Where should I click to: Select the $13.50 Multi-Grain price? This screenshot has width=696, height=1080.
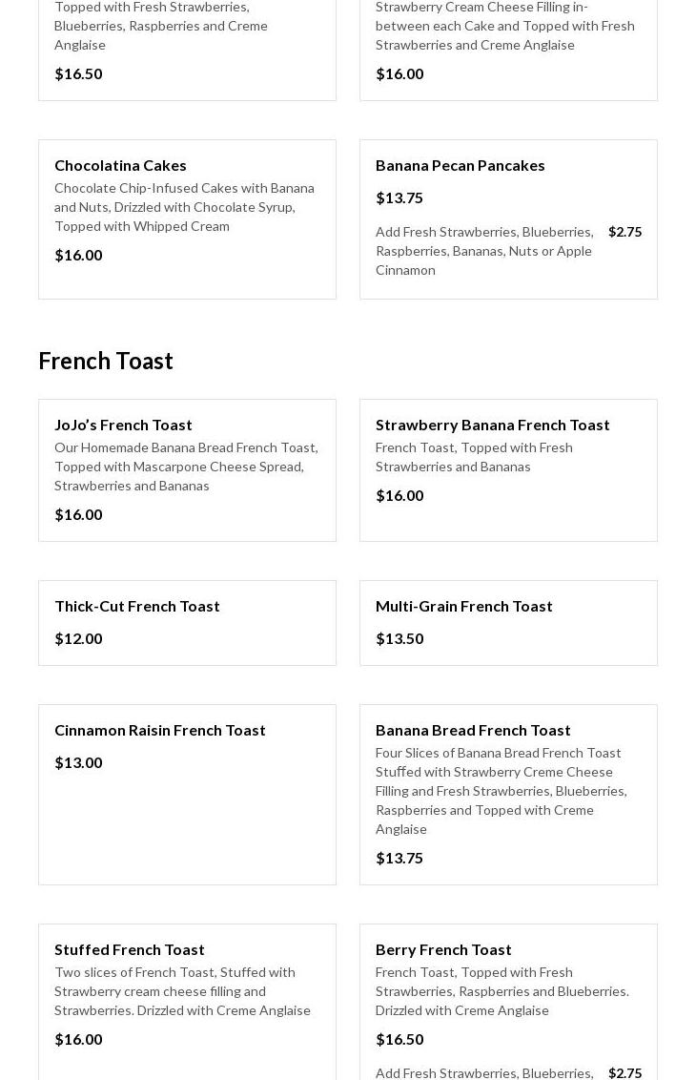pos(399,638)
